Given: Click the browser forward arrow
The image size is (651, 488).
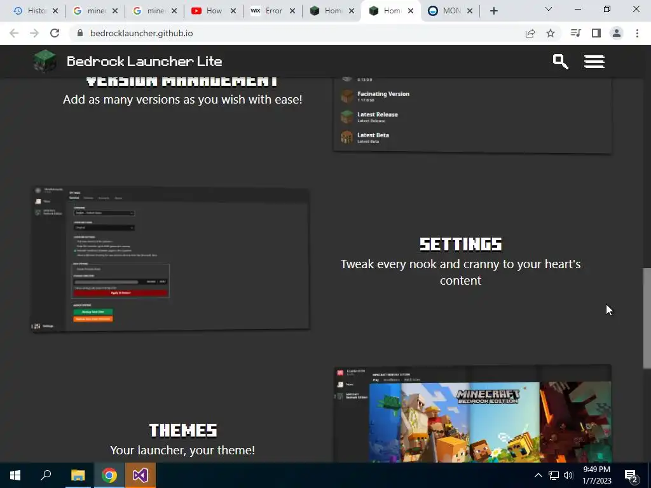Looking at the screenshot, I should [34, 33].
